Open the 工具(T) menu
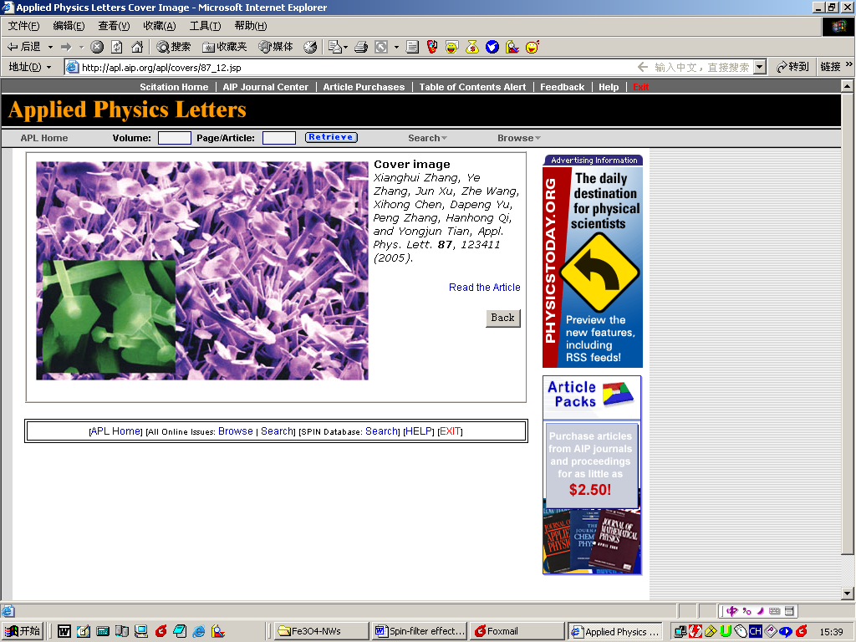Image resolution: width=856 pixels, height=642 pixels. (x=205, y=26)
